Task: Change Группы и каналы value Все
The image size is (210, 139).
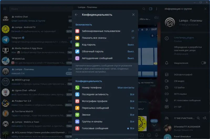Action: (x=132, y=122)
